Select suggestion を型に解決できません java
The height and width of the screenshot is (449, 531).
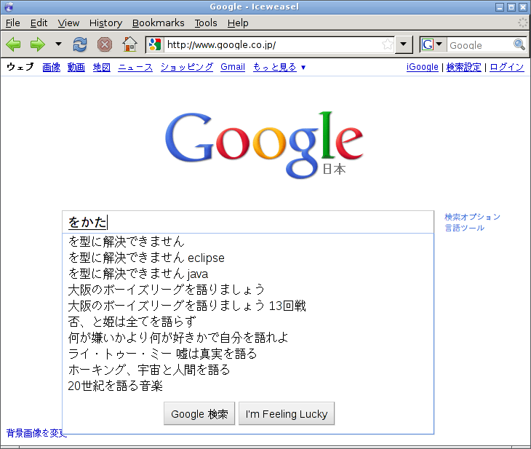pyautogui.click(x=248, y=274)
